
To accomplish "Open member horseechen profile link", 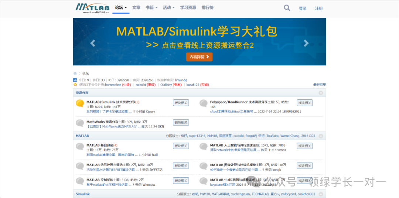I will pyautogui.click(x=113, y=85).
